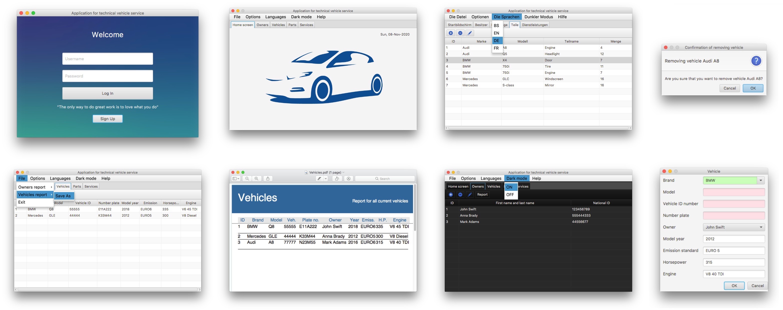
Task: Turn dark mode ON from the menu
Action: [511, 187]
